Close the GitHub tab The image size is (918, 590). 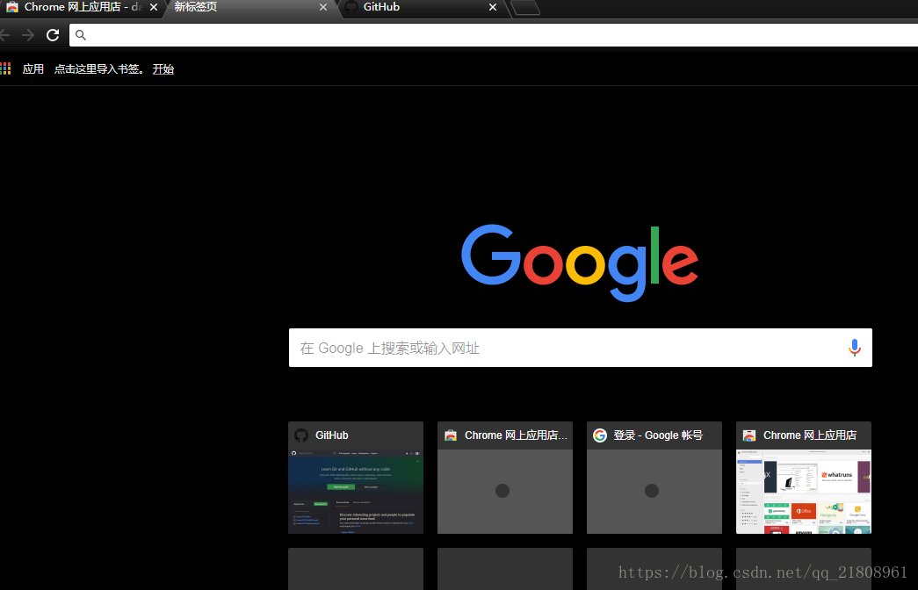click(493, 7)
